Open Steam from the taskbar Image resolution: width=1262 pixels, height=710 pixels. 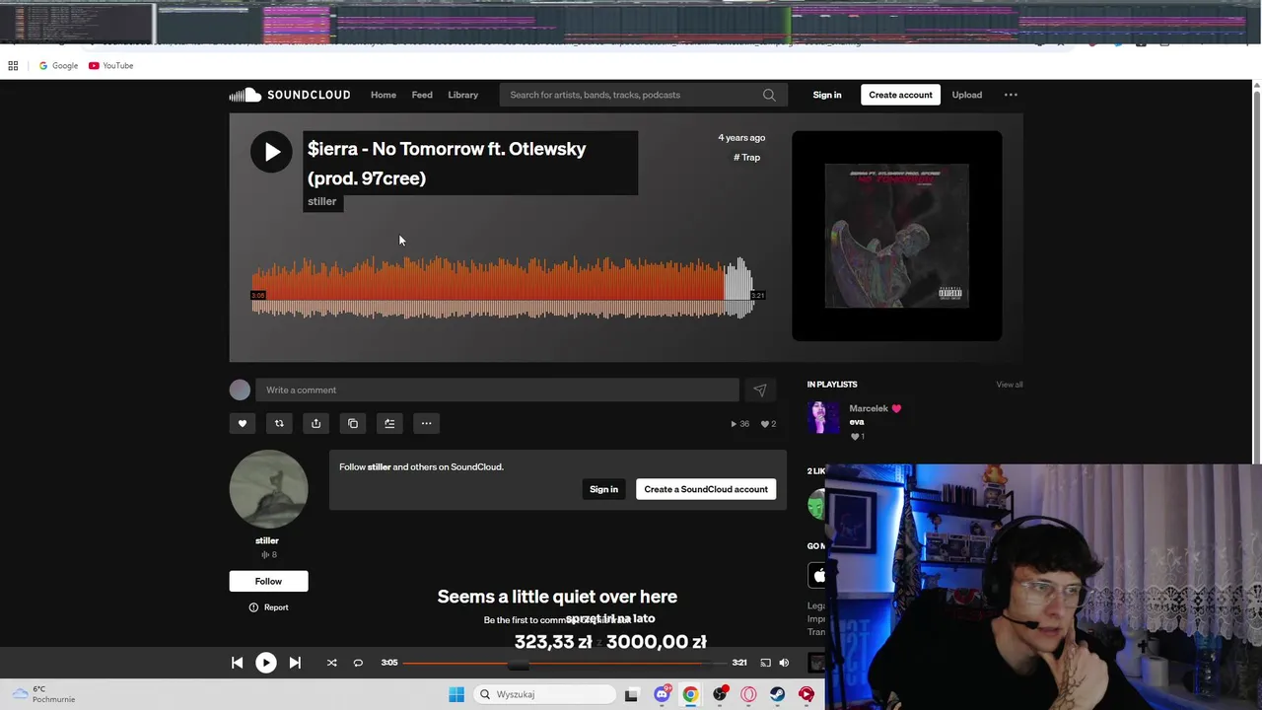point(778,694)
